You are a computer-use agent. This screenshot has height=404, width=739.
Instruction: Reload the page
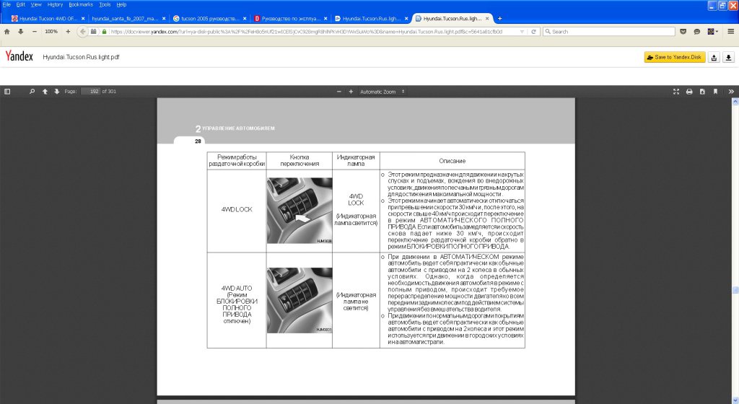(533, 32)
